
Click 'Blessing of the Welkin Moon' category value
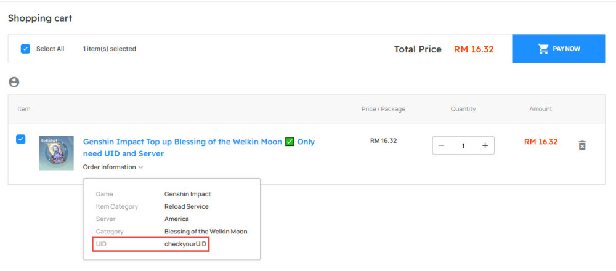click(206, 232)
